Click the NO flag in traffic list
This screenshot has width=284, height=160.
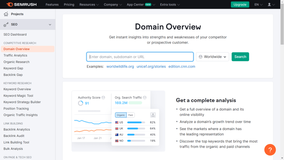(x=117, y=141)
